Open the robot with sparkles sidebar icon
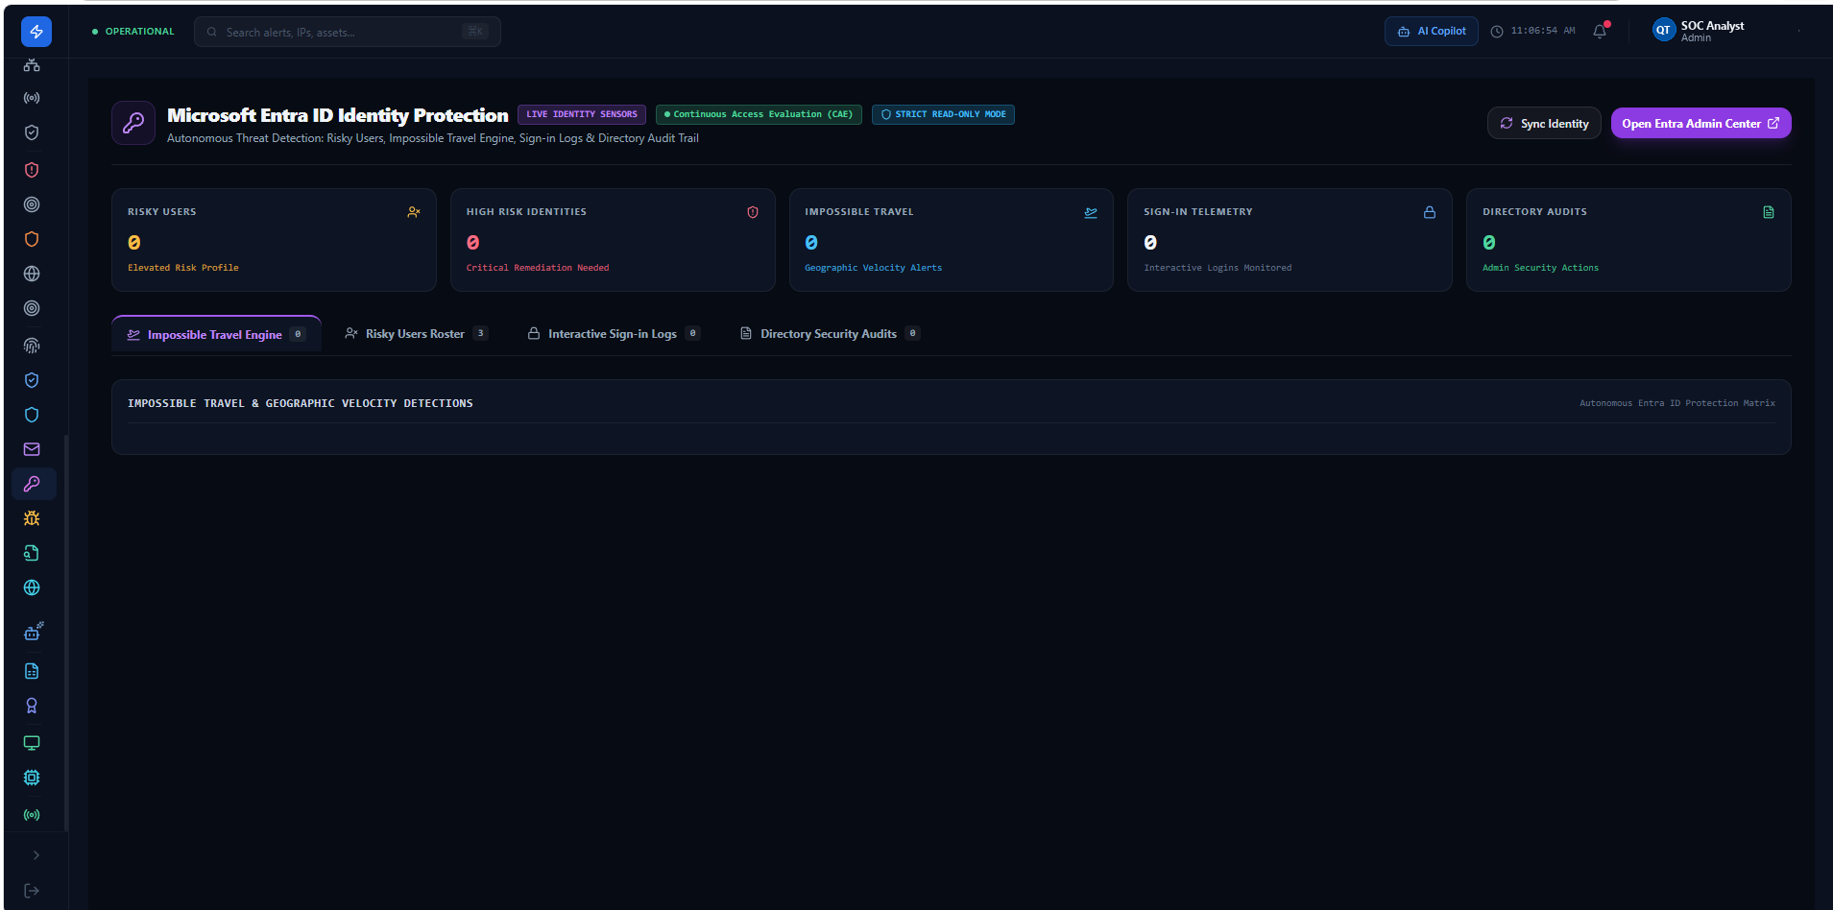This screenshot has height=910, width=1833. [33, 632]
